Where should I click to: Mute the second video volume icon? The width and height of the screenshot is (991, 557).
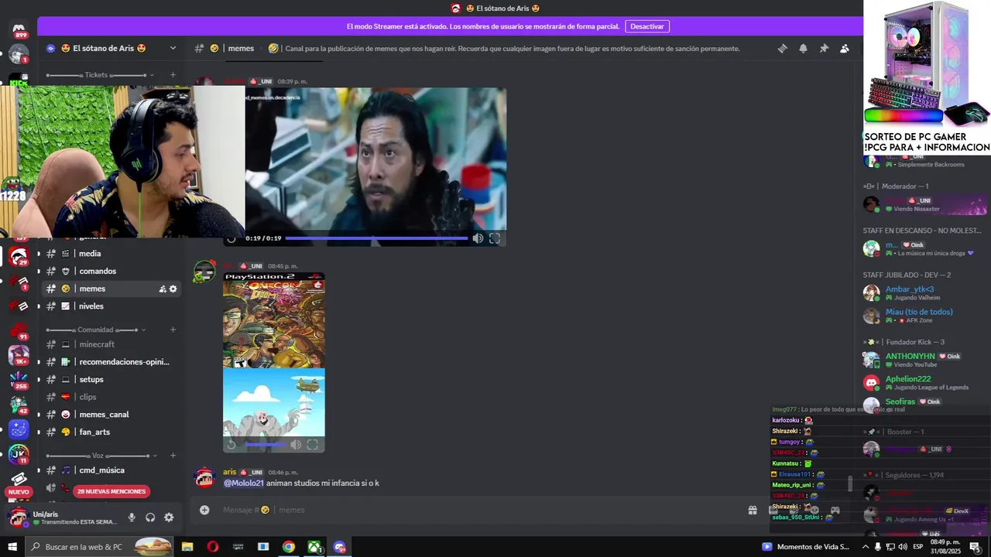tap(296, 445)
